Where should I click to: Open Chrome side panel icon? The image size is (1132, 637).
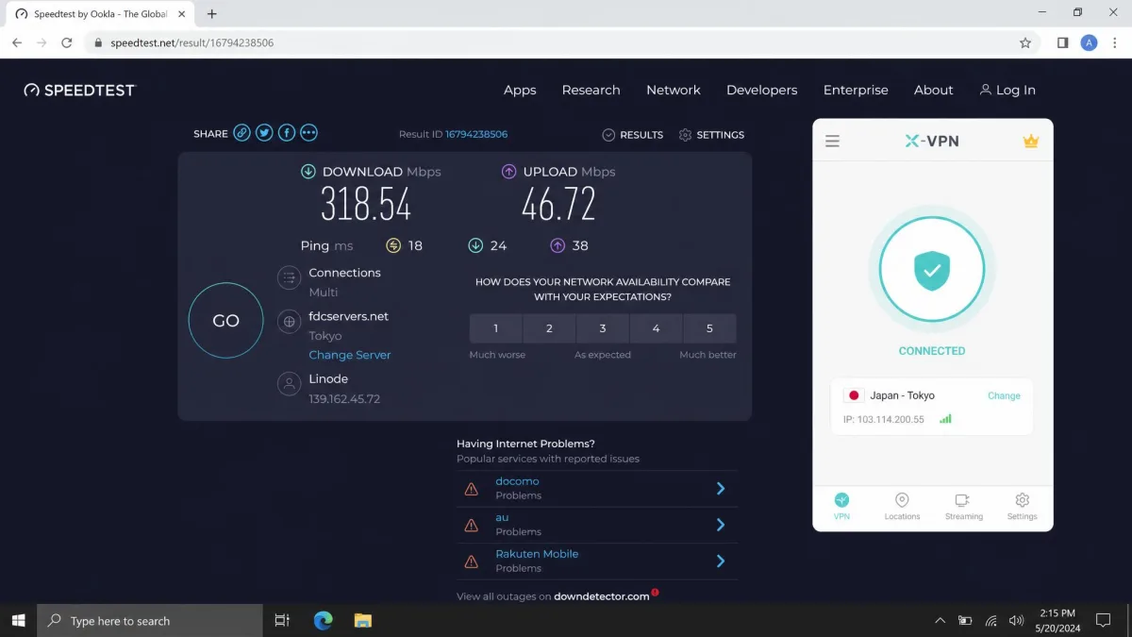pyautogui.click(x=1062, y=42)
